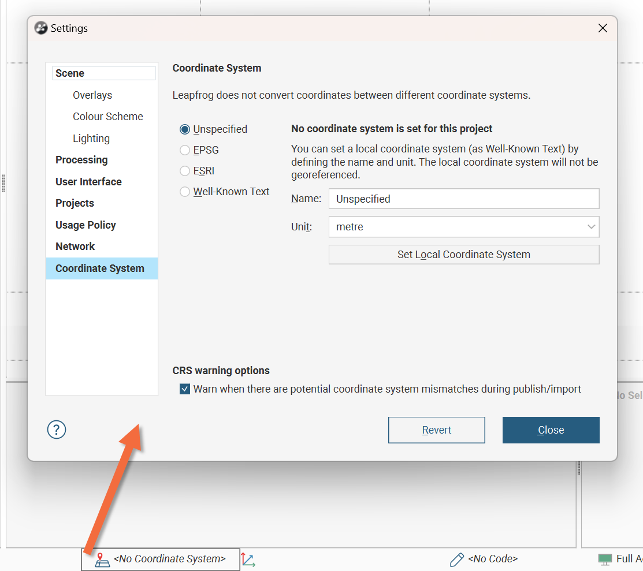This screenshot has width=643, height=571.
Task: Open Network settings category
Action: coord(75,247)
